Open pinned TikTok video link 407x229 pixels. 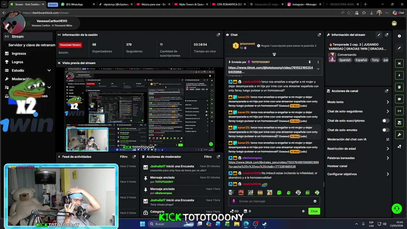click(x=270, y=70)
